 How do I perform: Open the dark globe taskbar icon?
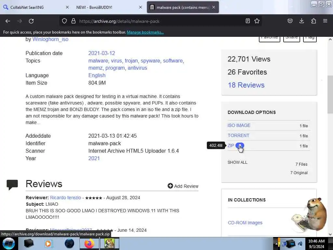(70, 243)
